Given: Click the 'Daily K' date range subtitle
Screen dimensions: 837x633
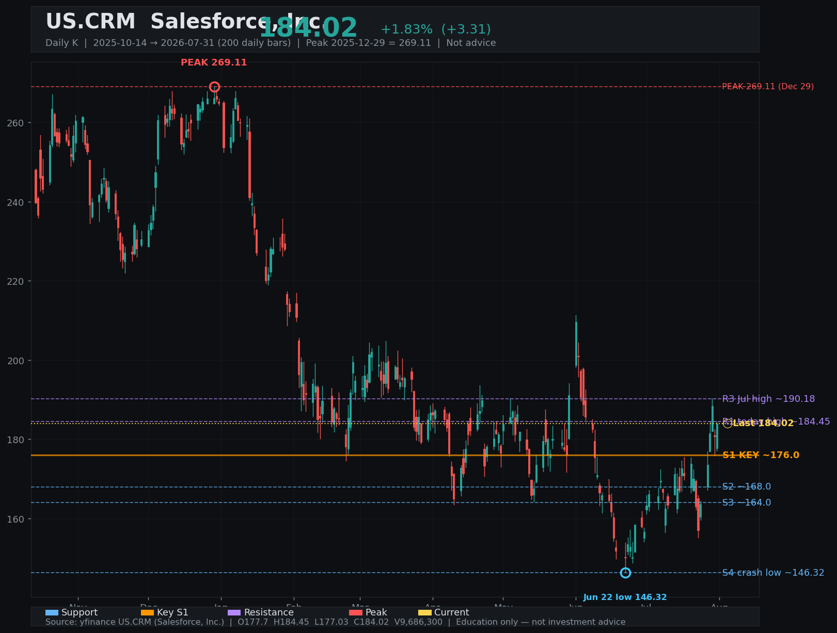Looking at the screenshot, I should click(x=271, y=43).
